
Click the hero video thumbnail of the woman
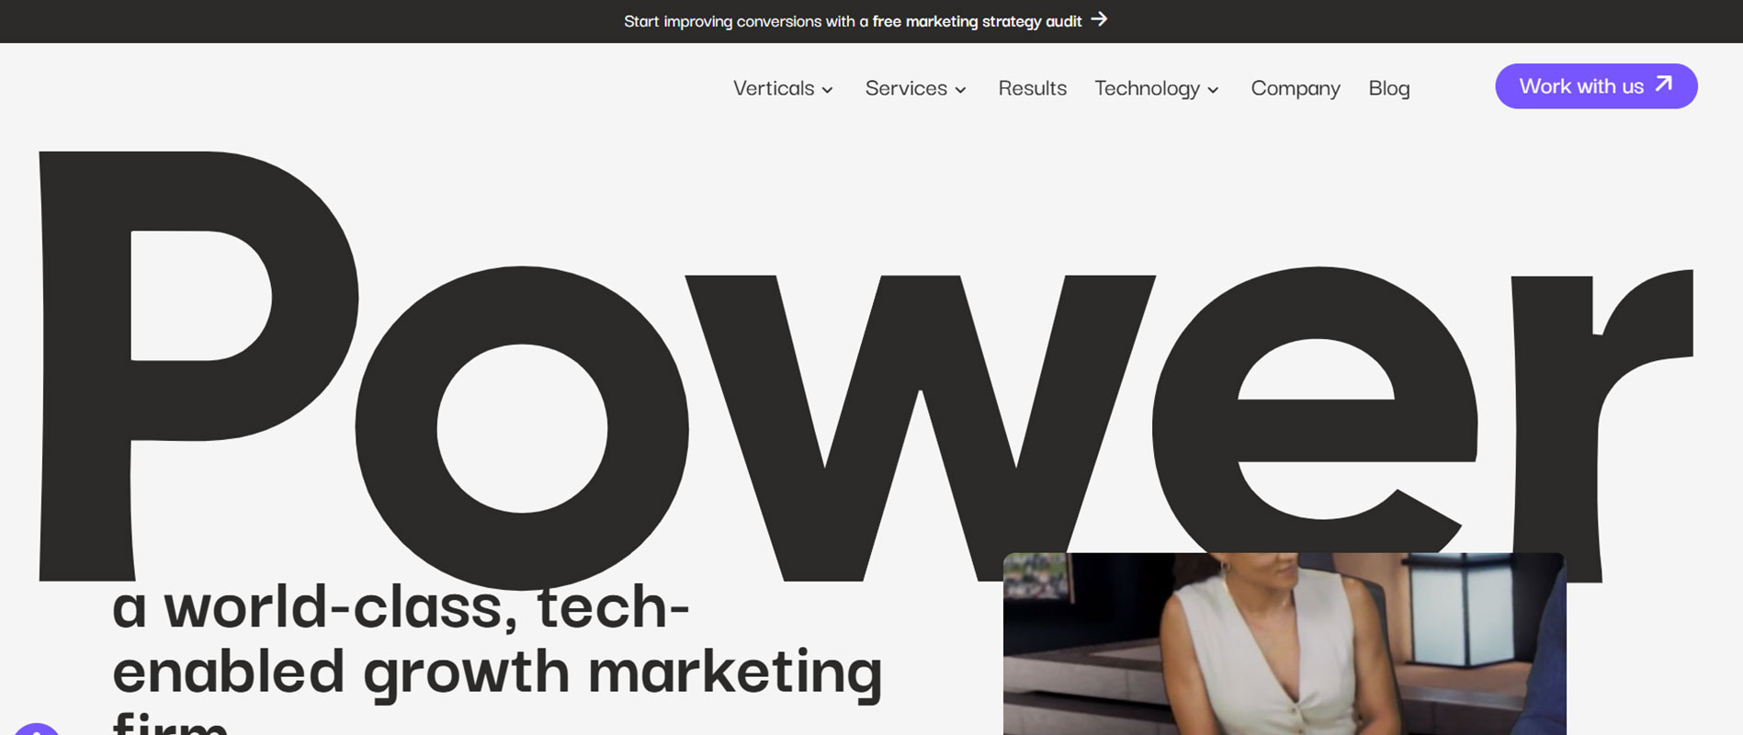point(1285,644)
